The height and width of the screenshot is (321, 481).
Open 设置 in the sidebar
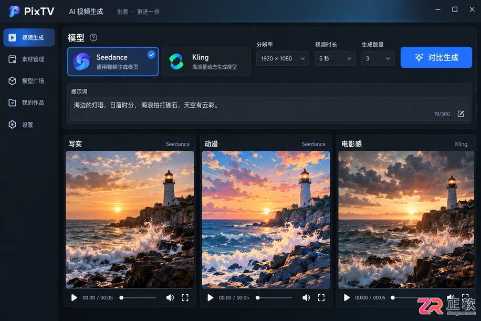click(x=29, y=125)
